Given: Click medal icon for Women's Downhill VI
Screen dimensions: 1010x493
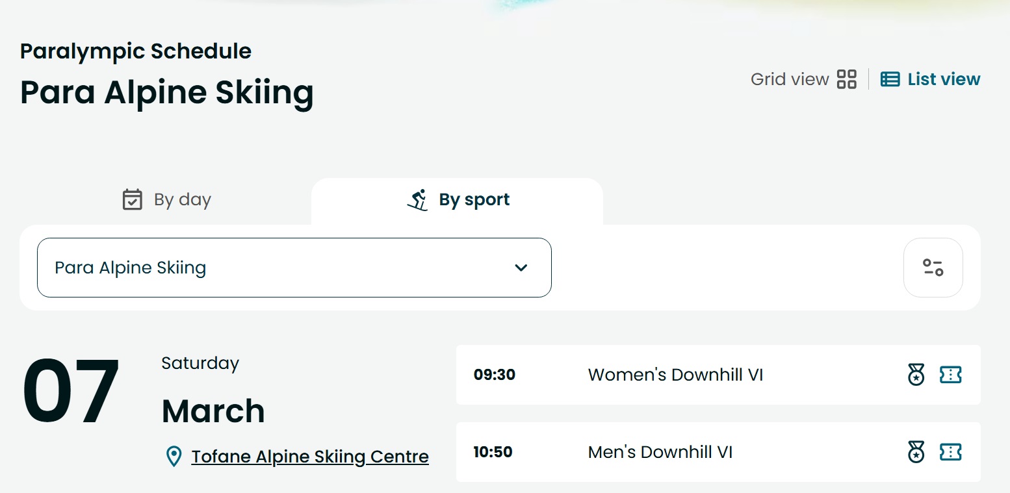Looking at the screenshot, I should 916,375.
